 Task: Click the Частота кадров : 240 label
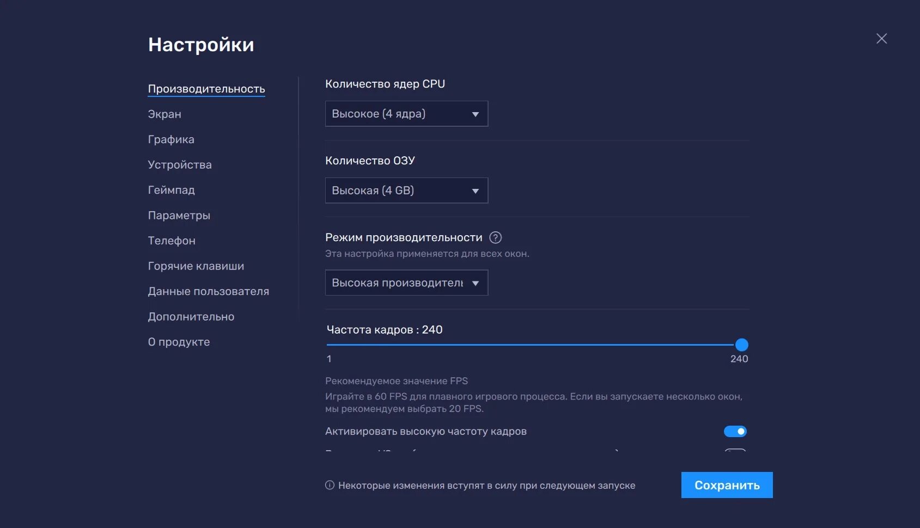click(385, 330)
